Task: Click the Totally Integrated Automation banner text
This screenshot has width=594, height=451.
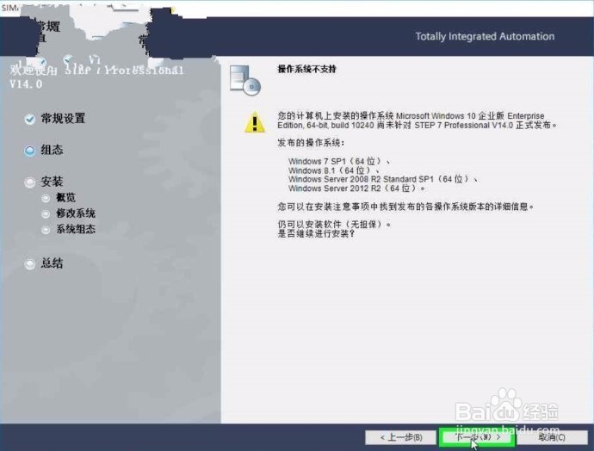Action: 485,36
